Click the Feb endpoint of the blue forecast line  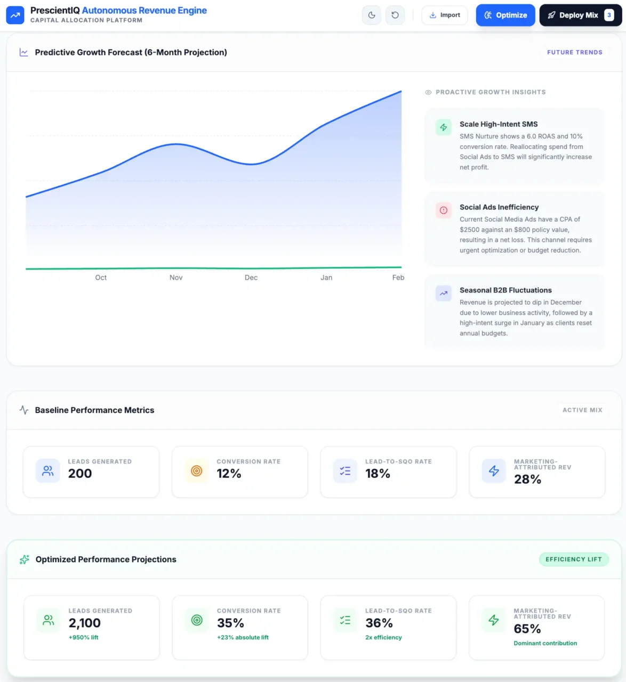click(400, 92)
